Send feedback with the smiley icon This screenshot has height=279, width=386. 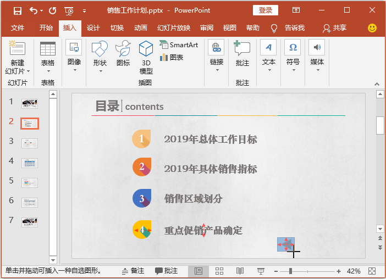(x=372, y=28)
